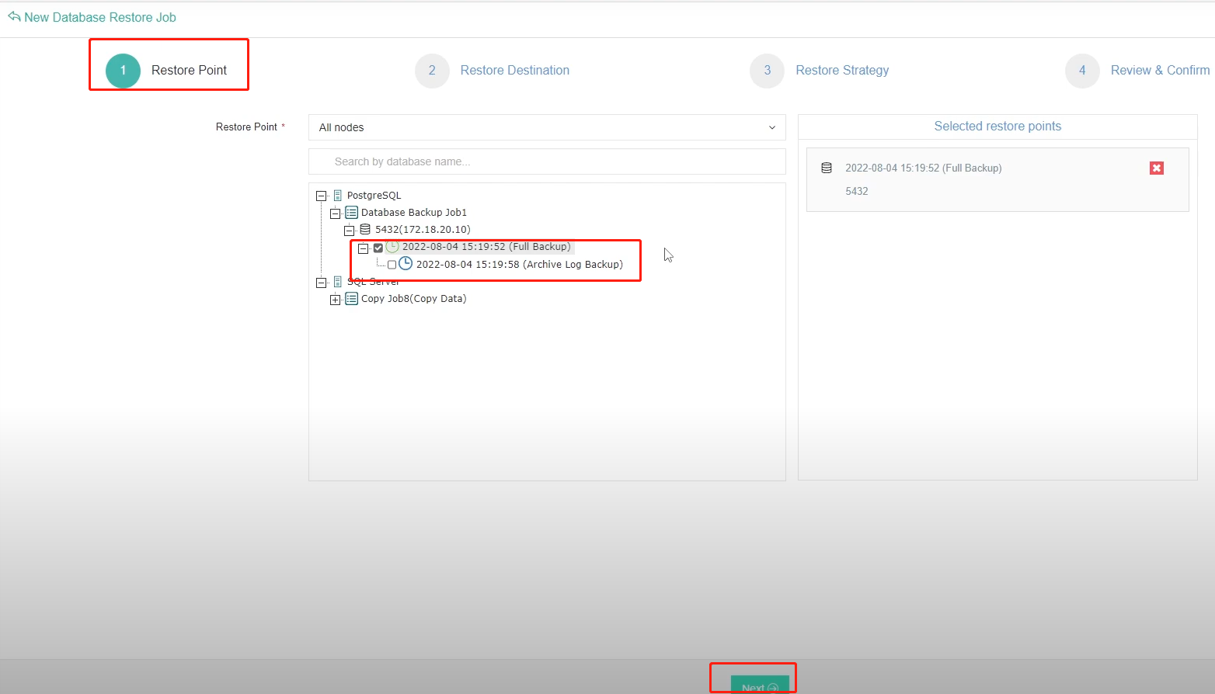Collapse the 5432(172.18.20.10) node

pos(349,231)
